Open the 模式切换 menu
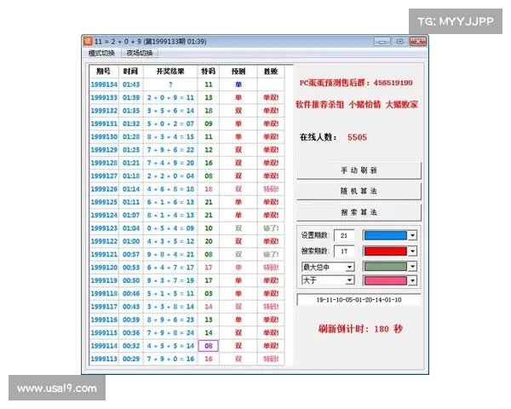 point(101,53)
